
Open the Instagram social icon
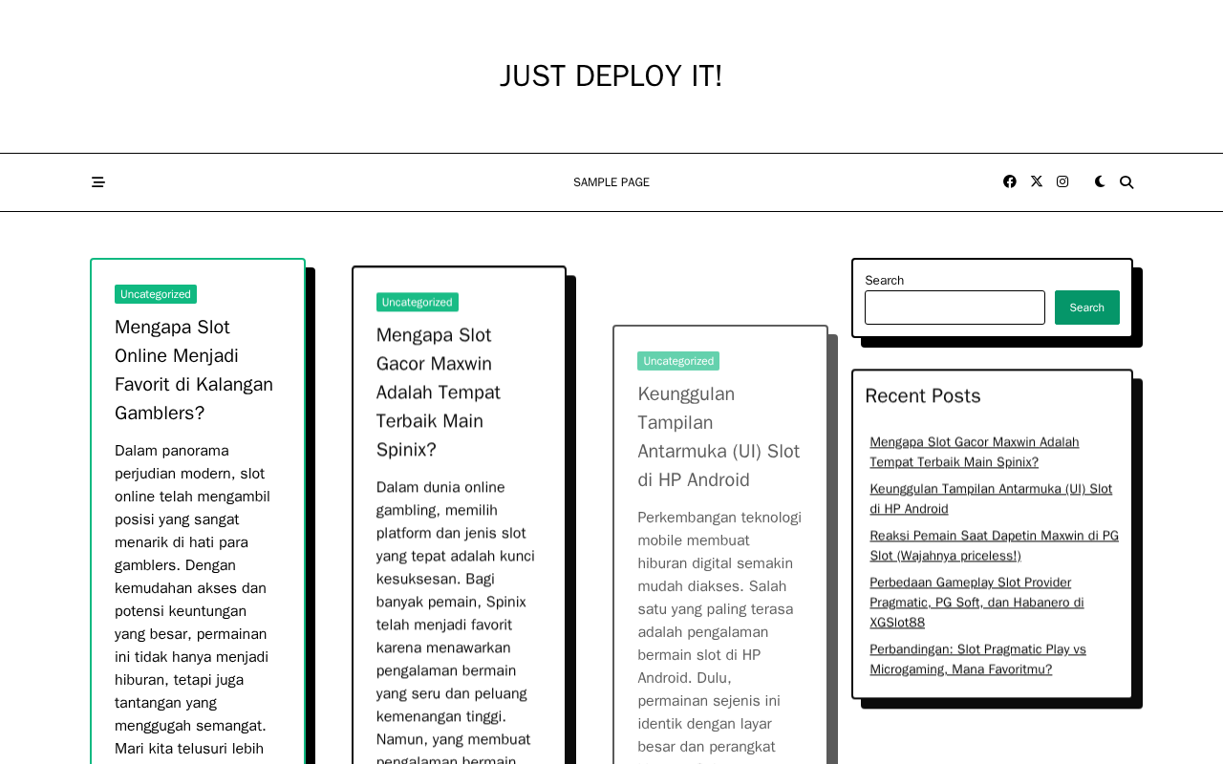(x=1062, y=181)
